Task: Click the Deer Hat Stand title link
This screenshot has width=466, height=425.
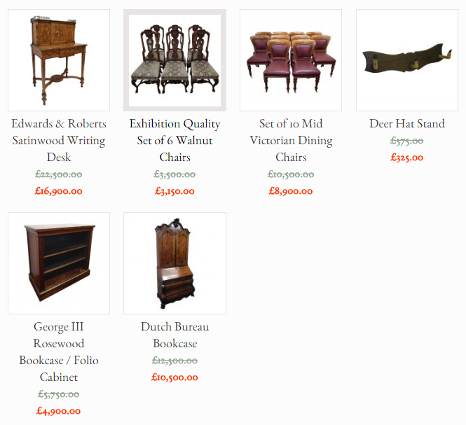Action: point(407,123)
